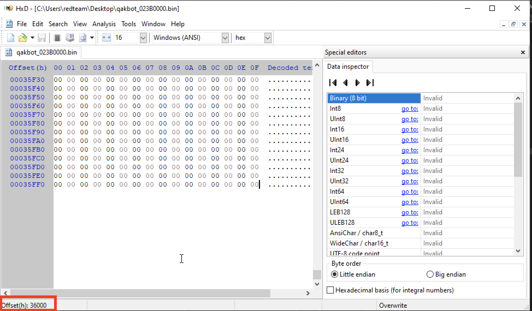532x311 pixels.
Task: Jump to last byte in Data inspector
Action: point(370,83)
